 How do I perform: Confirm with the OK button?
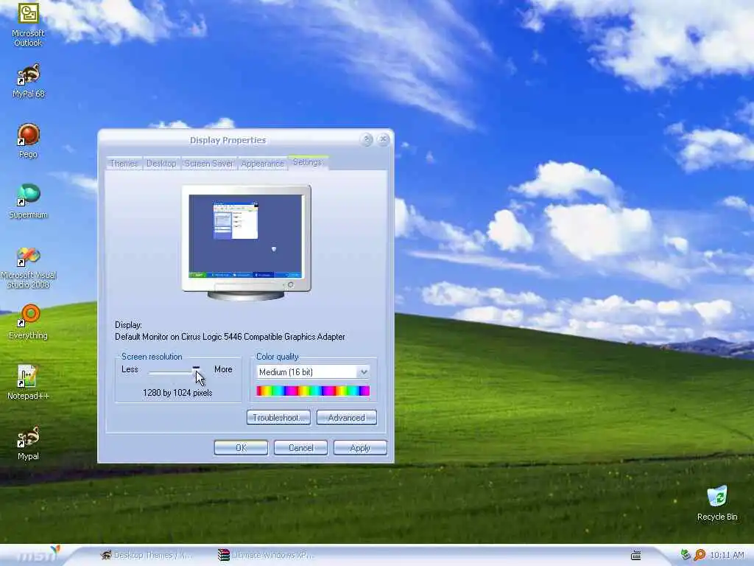241,447
